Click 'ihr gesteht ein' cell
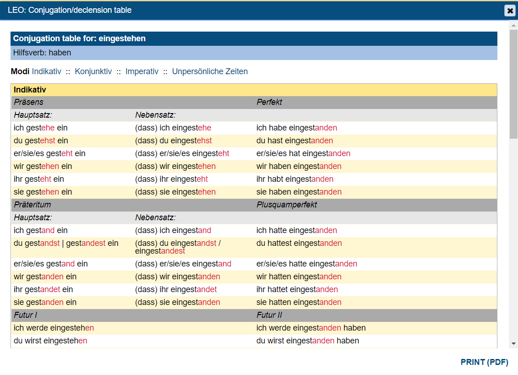Image resolution: width=518 pixels, height=375 pixels. pos(39,179)
